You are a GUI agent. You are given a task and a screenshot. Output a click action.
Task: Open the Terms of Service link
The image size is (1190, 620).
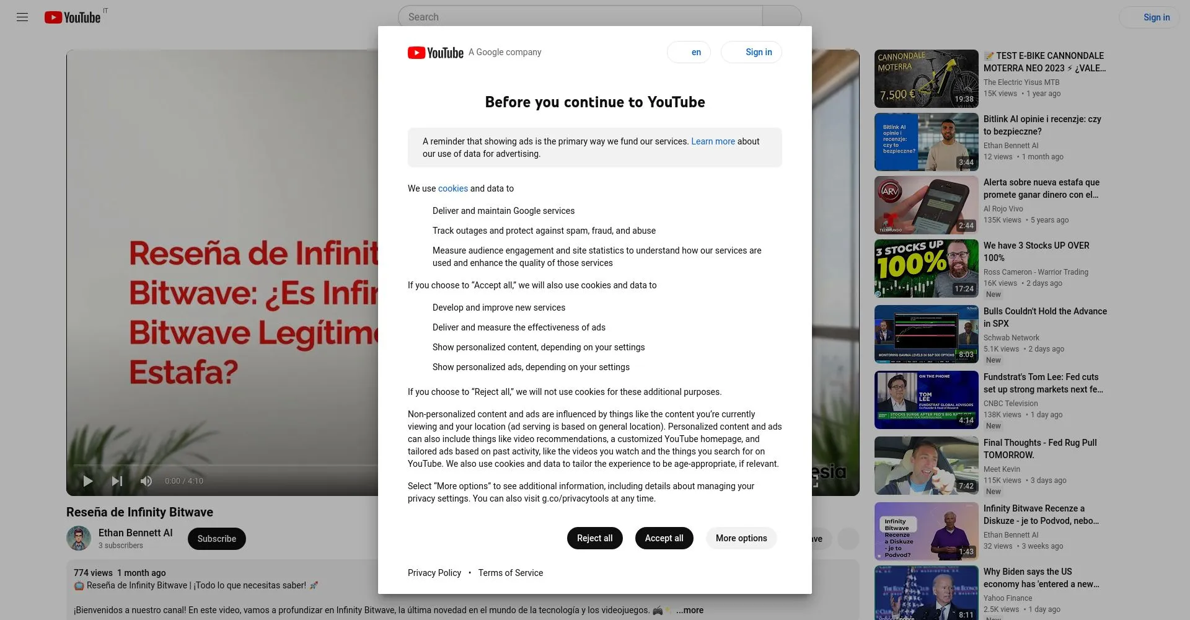tap(510, 573)
